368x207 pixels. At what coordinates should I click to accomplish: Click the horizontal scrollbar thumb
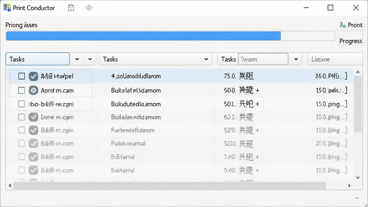170,185
